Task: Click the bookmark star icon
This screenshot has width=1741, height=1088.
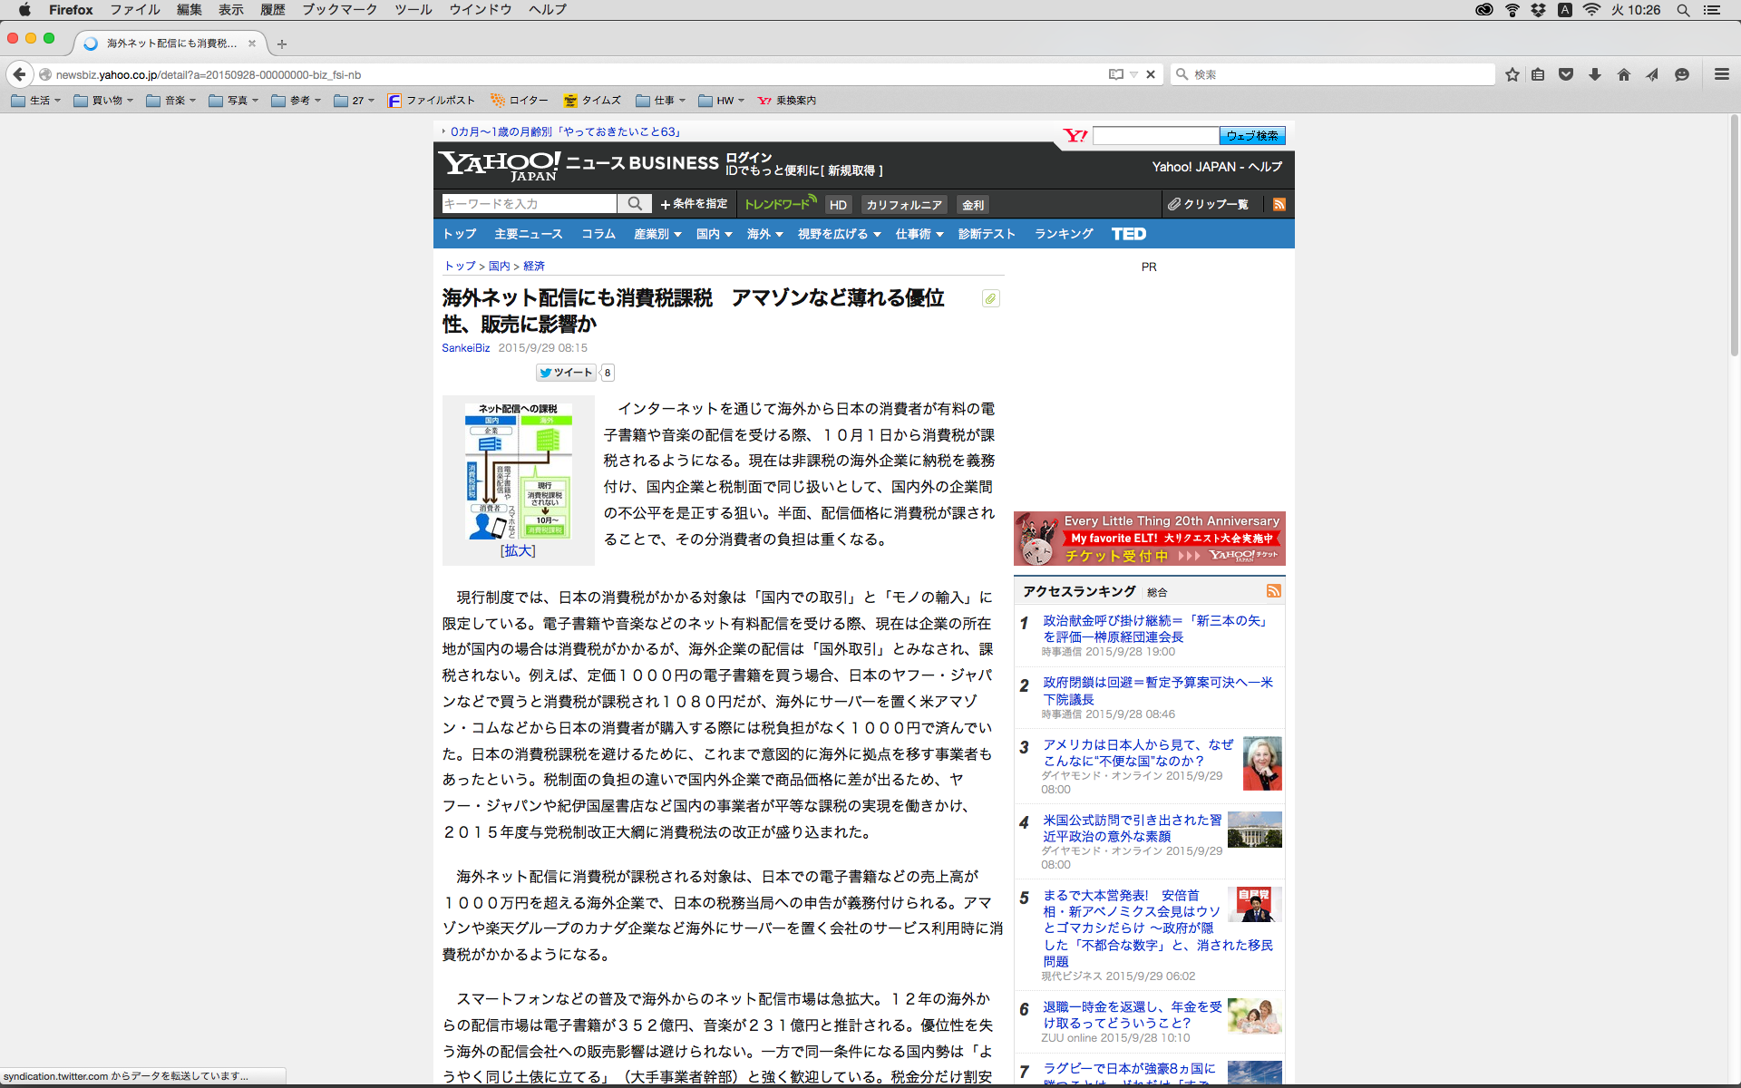Action: [1512, 74]
